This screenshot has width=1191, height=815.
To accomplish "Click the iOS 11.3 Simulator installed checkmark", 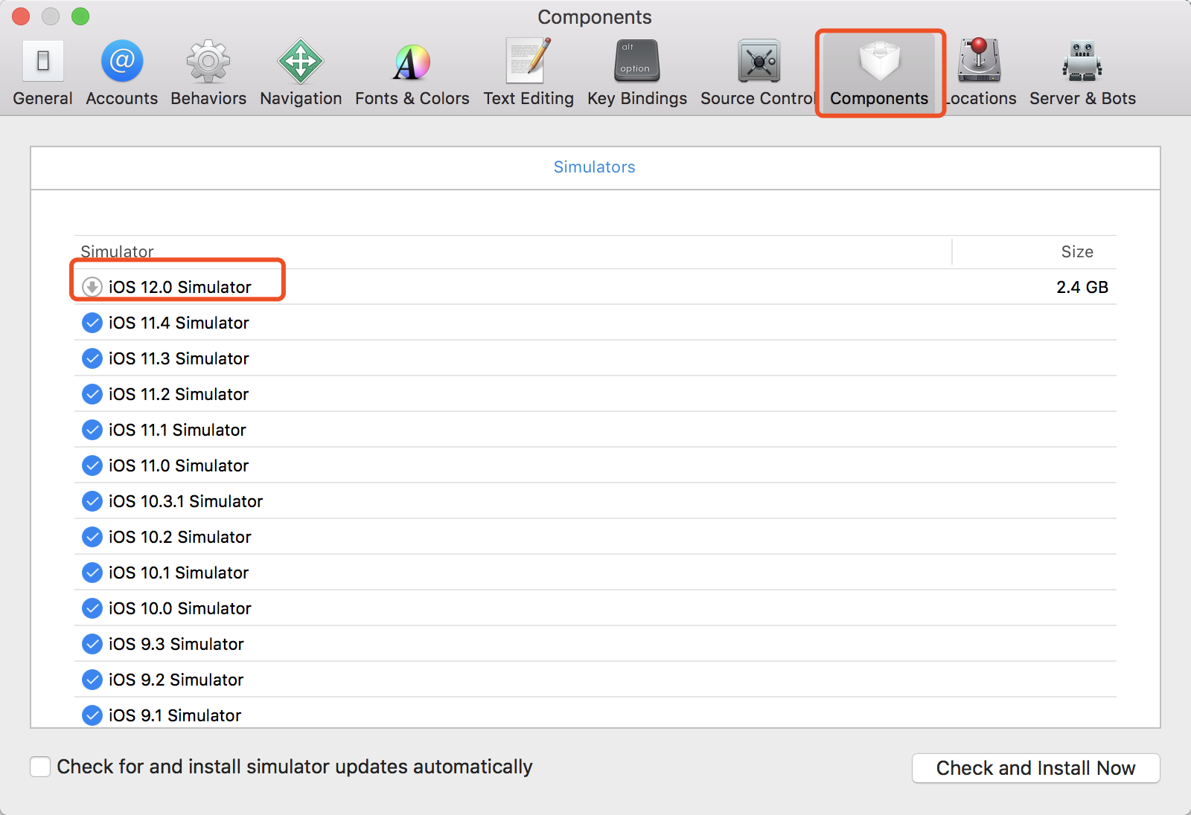I will pyautogui.click(x=92, y=358).
